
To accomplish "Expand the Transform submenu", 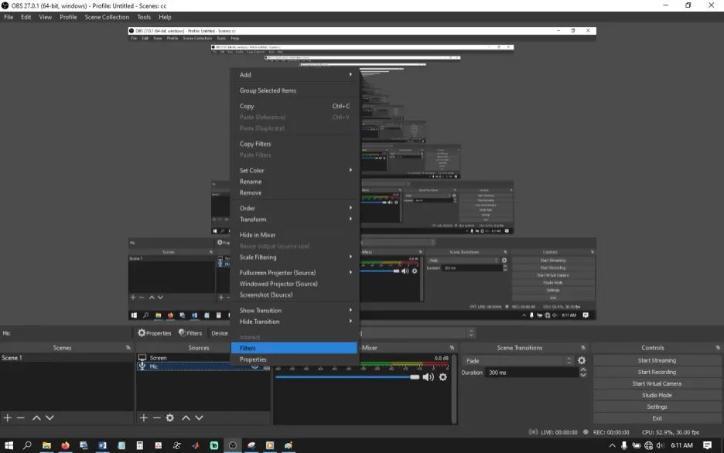I will (294, 219).
